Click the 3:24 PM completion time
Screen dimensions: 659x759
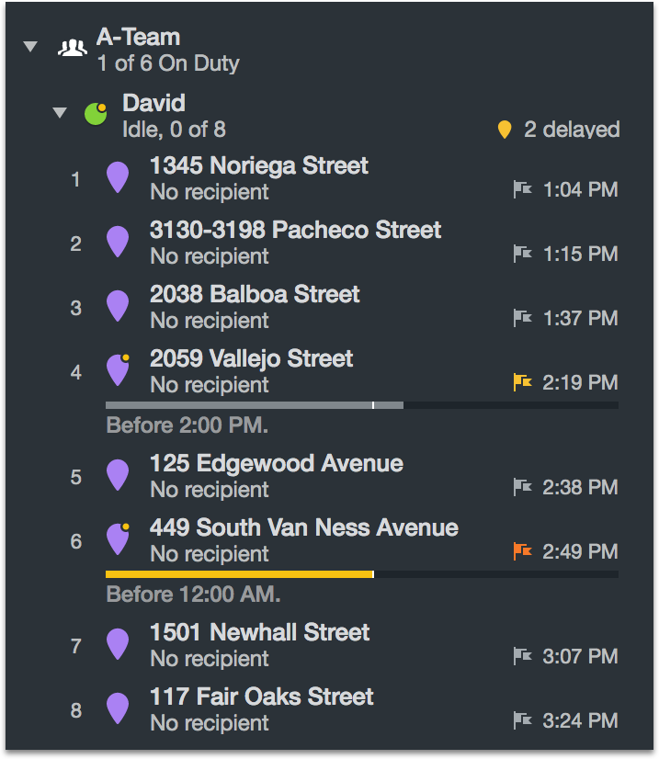point(580,720)
